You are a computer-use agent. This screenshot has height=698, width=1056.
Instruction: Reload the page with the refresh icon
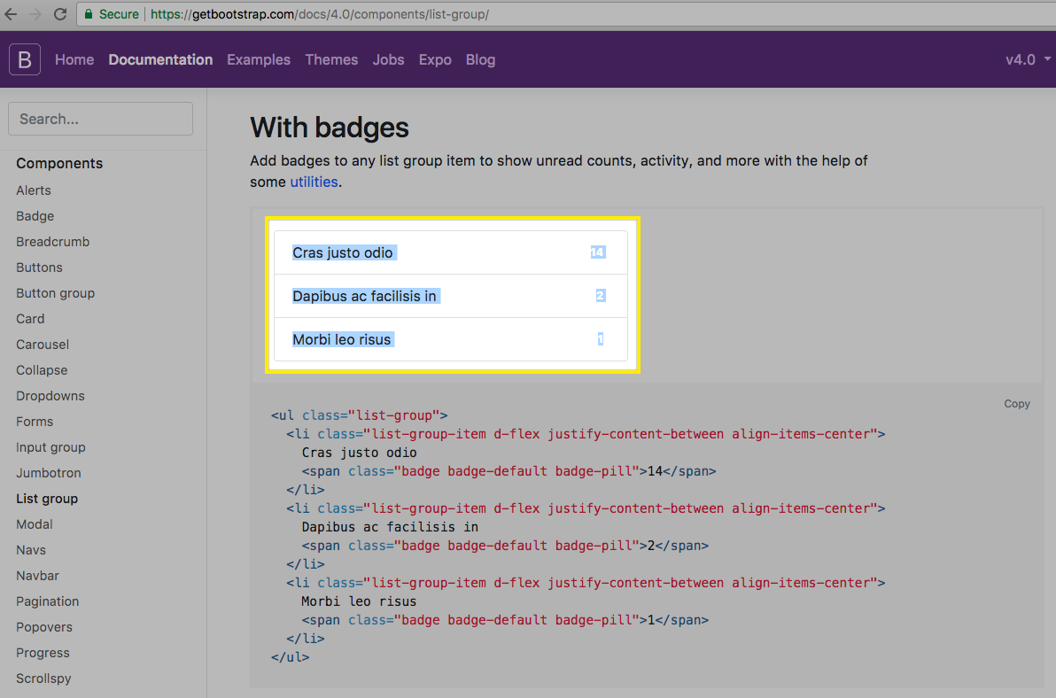coord(59,14)
